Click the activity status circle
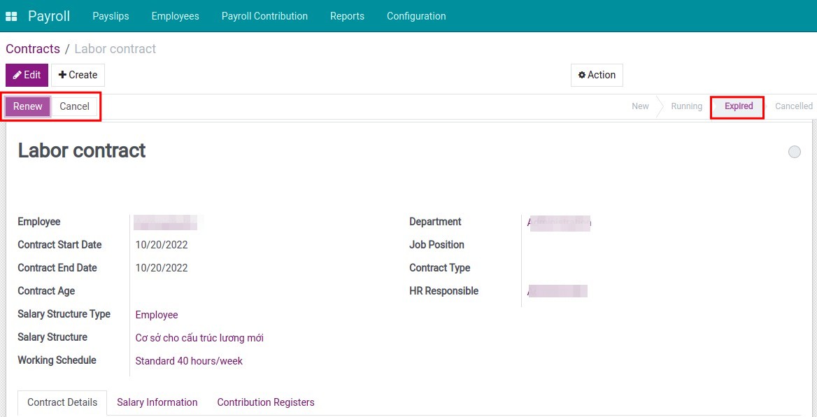This screenshot has height=417, width=817. 795,152
